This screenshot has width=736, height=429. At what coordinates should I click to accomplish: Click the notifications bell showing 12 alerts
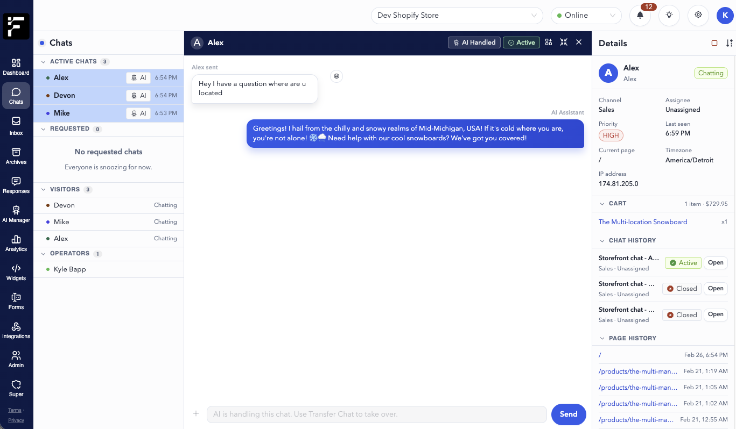(x=640, y=15)
